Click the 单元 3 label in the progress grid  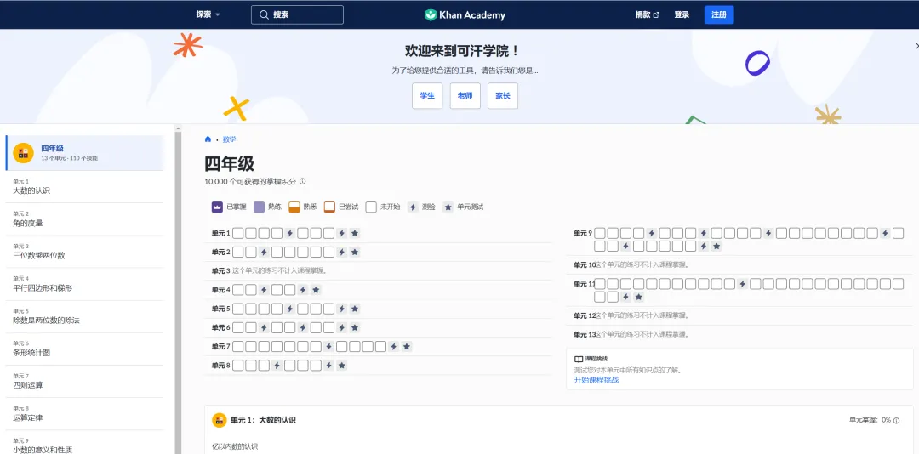pos(221,270)
